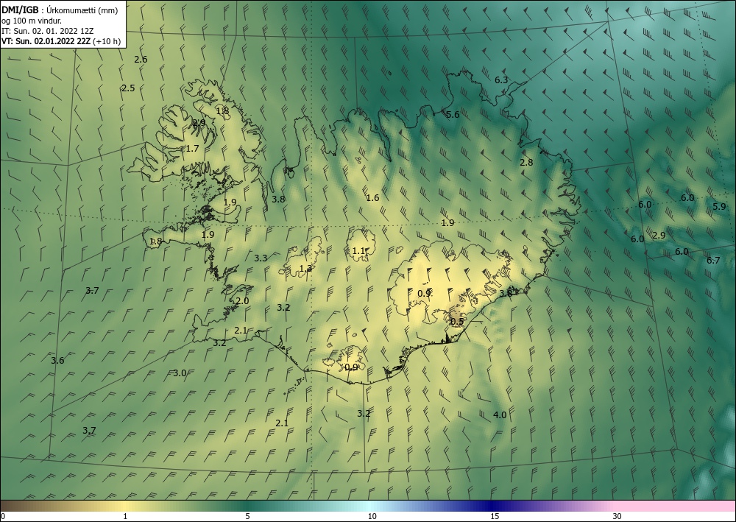This screenshot has width=736, height=522.
Task: Click the 30 label on the color scale
Action: pos(618,517)
